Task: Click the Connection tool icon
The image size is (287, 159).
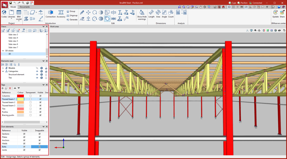Action: (x=50, y=13)
